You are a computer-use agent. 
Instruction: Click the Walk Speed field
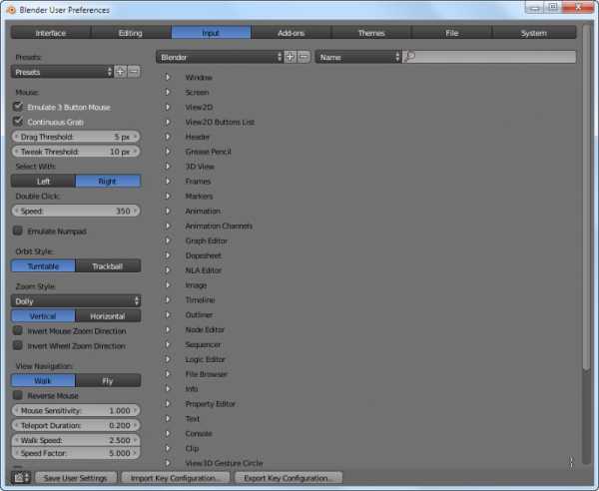(76, 440)
